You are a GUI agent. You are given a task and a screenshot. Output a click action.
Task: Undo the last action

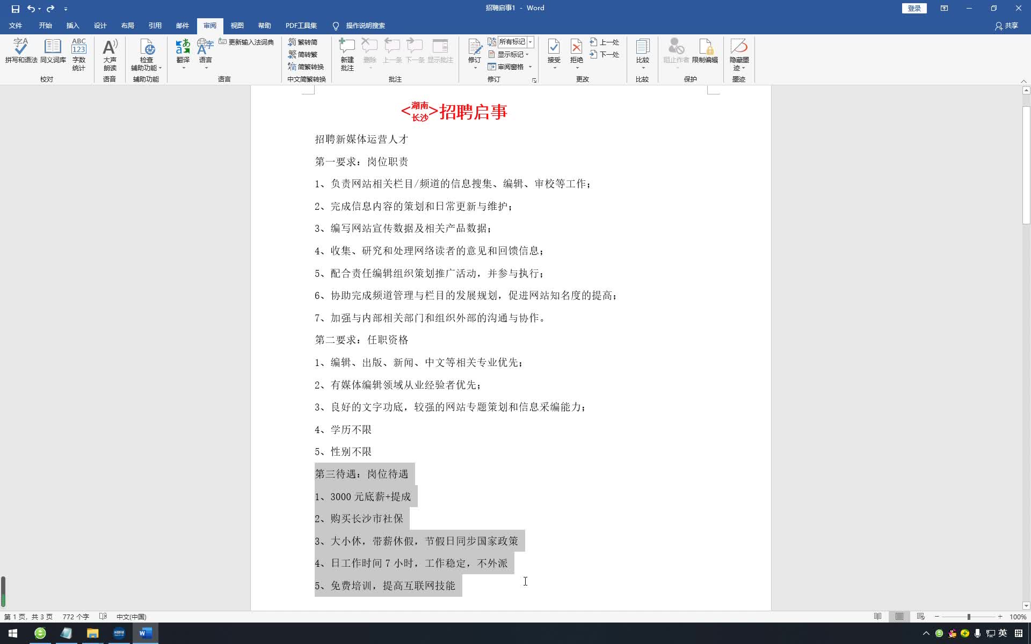pos(31,9)
